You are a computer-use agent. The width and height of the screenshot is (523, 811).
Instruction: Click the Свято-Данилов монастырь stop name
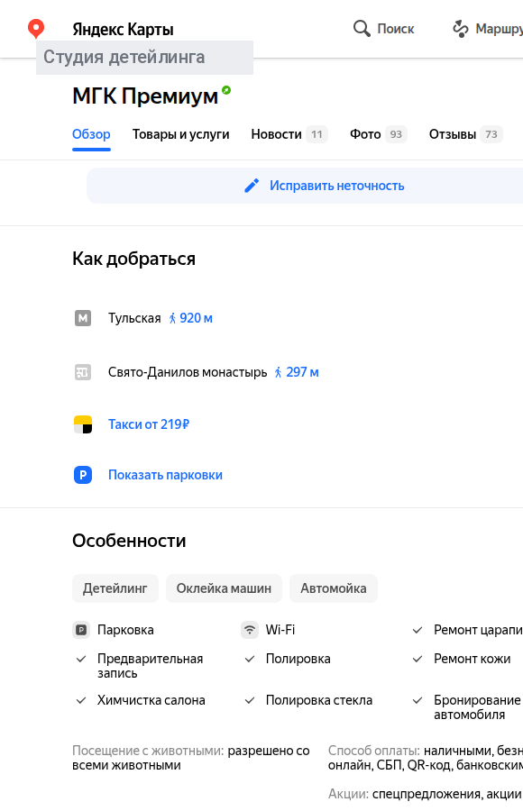pos(188,372)
